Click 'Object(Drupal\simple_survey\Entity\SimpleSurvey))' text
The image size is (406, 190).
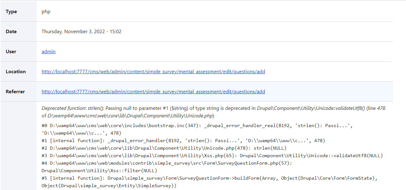pos(109,186)
